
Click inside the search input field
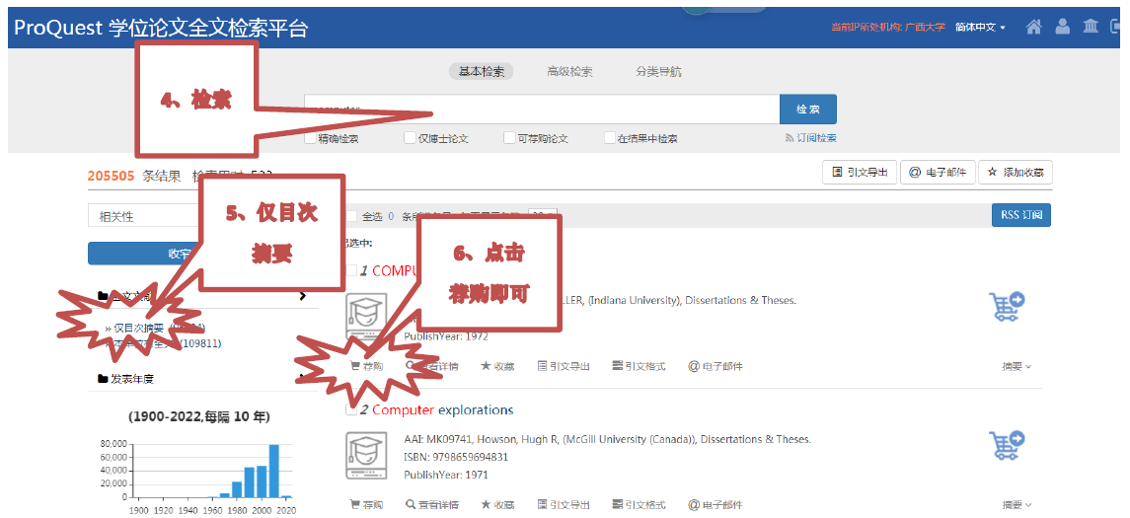[x=541, y=109]
